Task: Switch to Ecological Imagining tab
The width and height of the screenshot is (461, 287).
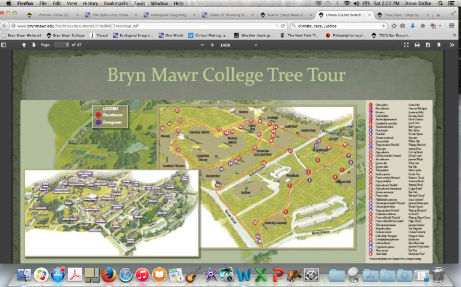Action: [170, 14]
